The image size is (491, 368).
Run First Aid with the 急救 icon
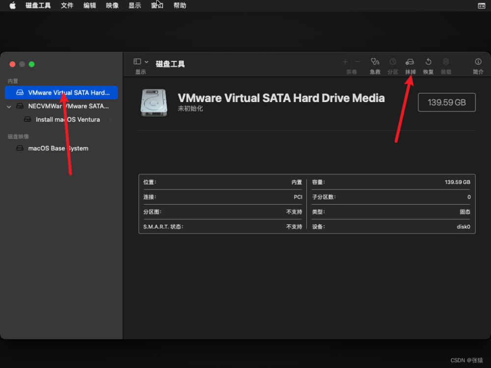(x=375, y=62)
